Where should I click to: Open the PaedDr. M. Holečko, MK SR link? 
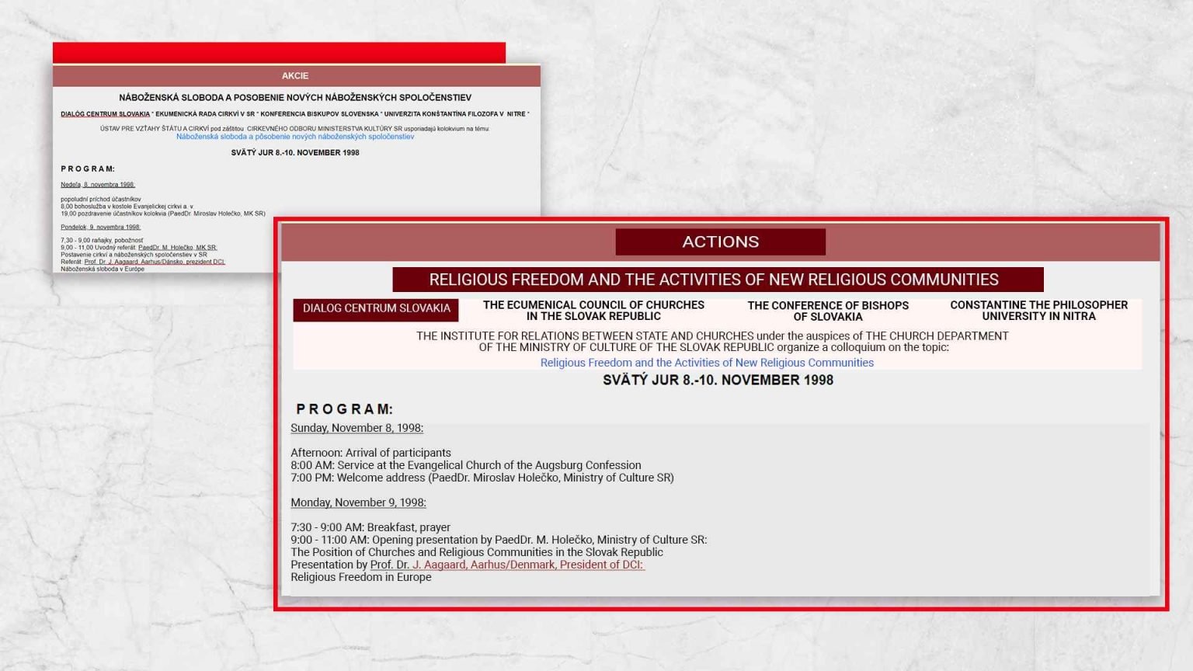[177, 248]
